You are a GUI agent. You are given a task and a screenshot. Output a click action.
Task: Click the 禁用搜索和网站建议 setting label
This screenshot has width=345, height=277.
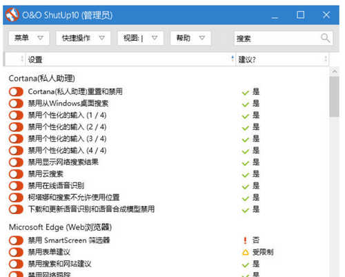tap(59, 264)
